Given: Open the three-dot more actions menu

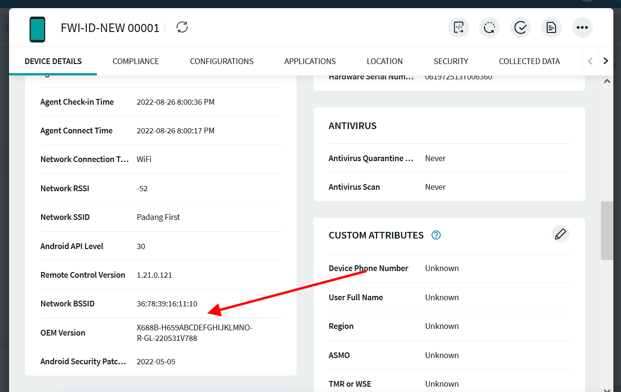Looking at the screenshot, I should pos(582,28).
